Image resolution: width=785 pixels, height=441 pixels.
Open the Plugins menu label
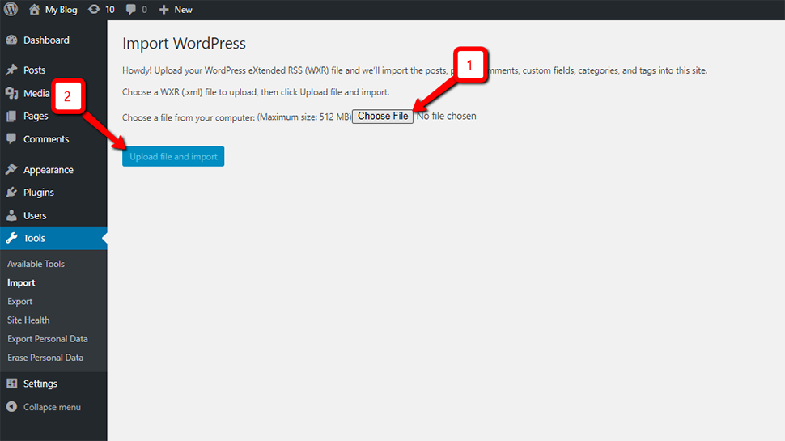pyautogui.click(x=39, y=193)
